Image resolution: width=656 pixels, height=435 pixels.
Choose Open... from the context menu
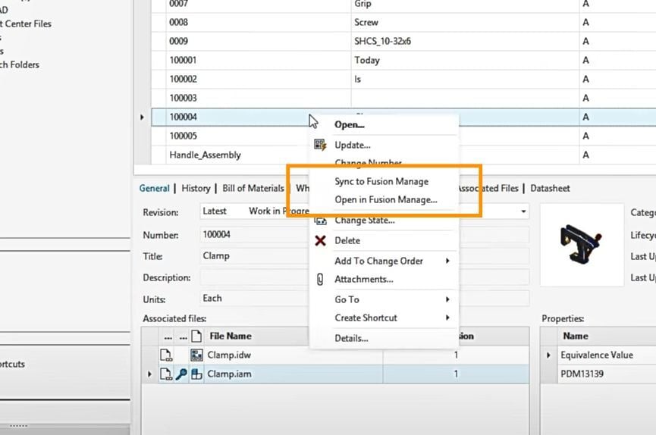point(350,124)
